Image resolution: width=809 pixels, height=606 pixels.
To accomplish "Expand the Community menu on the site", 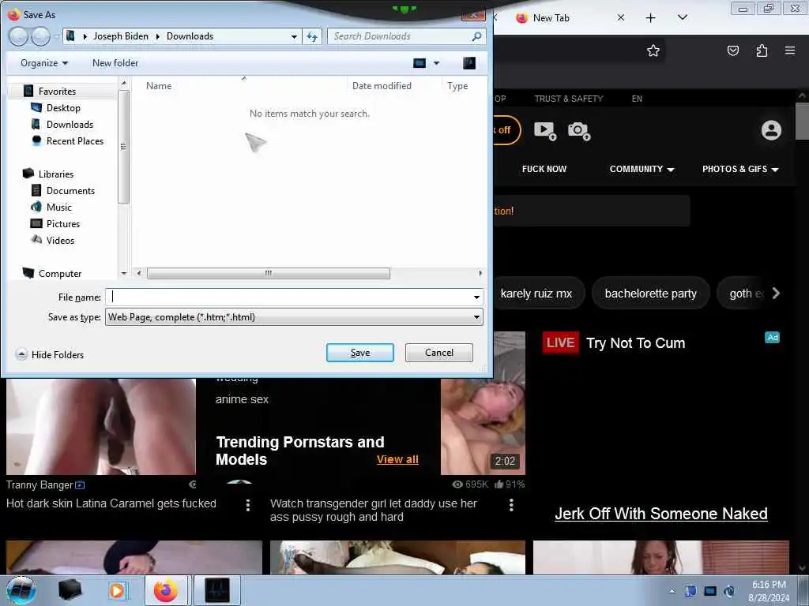I will tap(642, 169).
